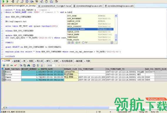Choose PCT_USED in autocomplete list
The width and height of the screenshot is (167, 113).
(x=90, y=16)
